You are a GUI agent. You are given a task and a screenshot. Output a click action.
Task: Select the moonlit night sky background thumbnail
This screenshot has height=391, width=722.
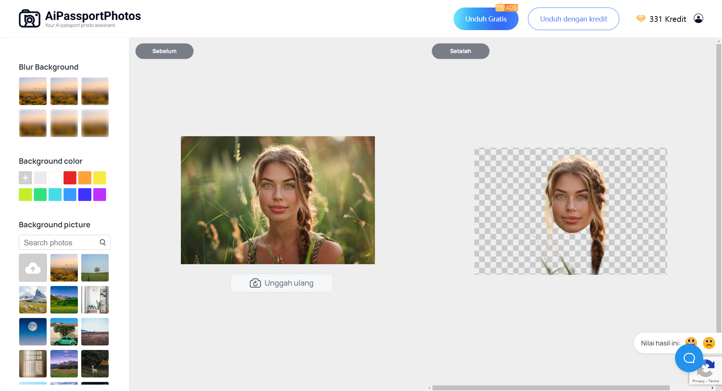[32, 332]
